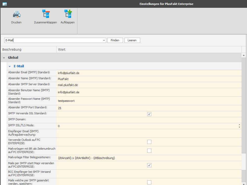Click the Zusammenklappen tree icon
The width and height of the screenshot is (247, 185).
click(46, 14)
